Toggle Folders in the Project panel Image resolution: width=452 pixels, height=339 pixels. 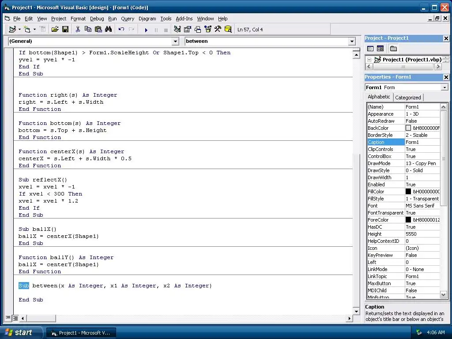(x=393, y=49)
